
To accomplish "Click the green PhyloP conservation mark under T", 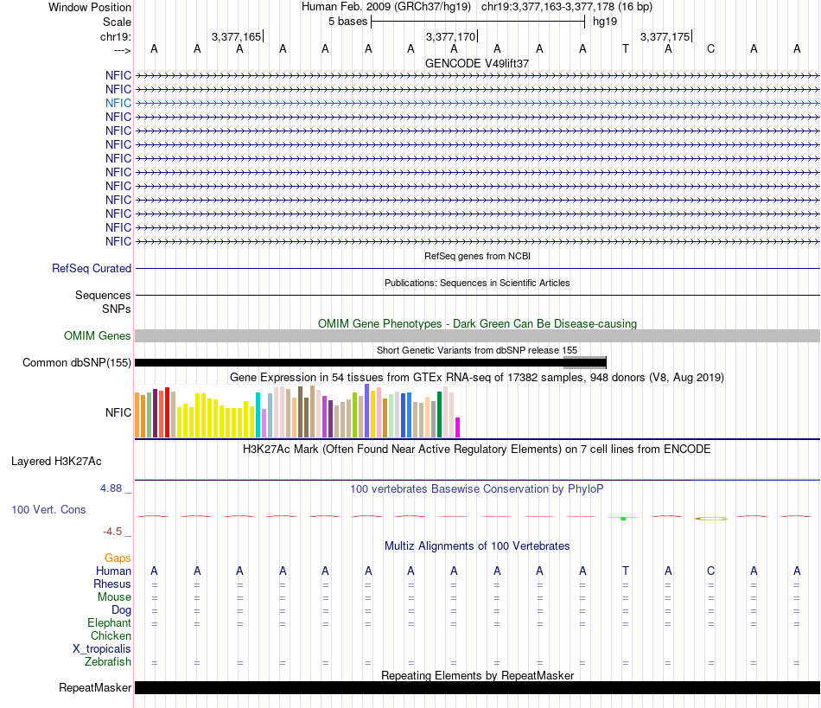I will [x=623, y=518].
